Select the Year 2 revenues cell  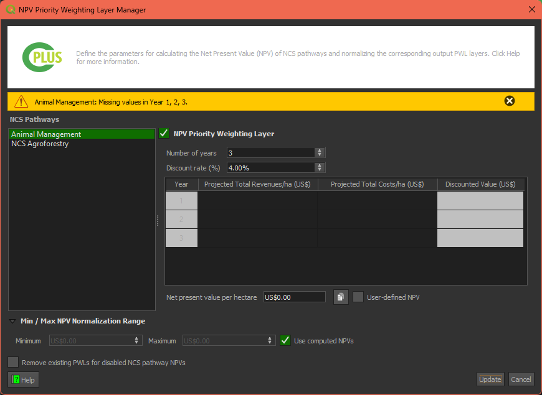[x=257, y=219]
